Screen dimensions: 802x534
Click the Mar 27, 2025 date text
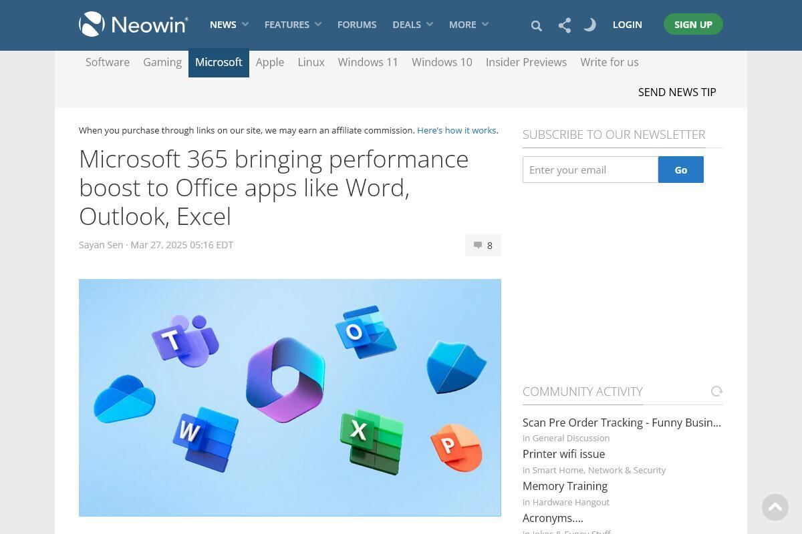click(182, 245)
